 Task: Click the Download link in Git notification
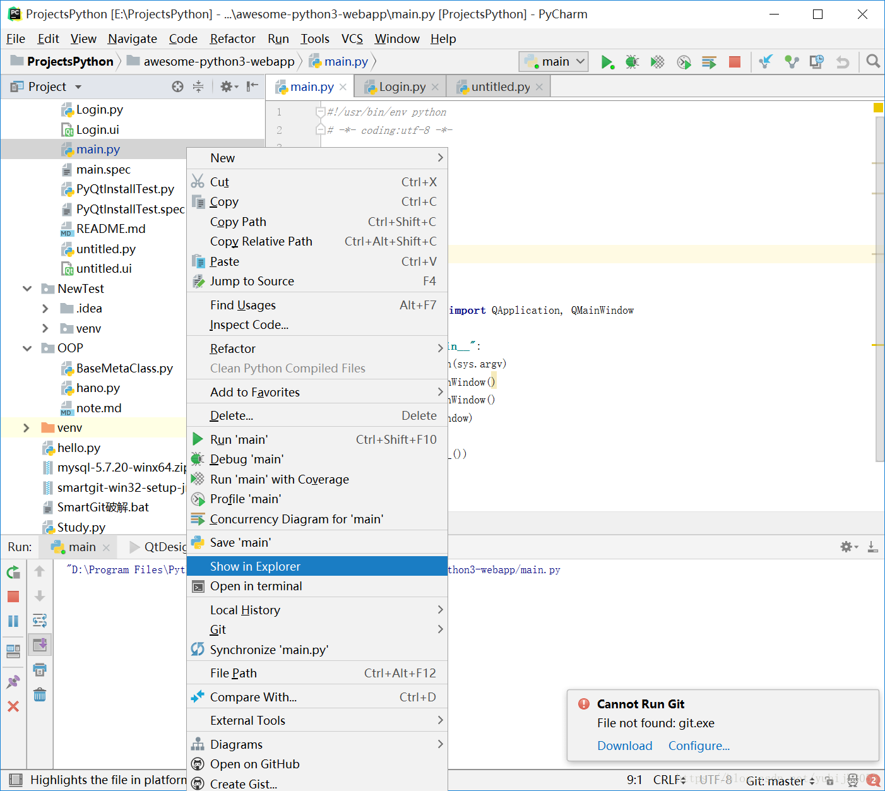[624, 746]
